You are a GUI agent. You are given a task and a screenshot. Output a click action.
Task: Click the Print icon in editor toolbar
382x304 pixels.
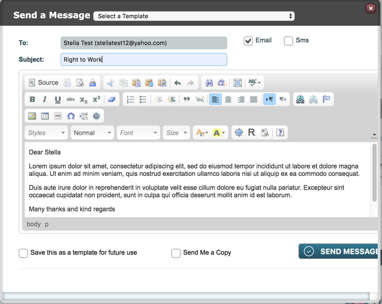click(x=93, y=83)
